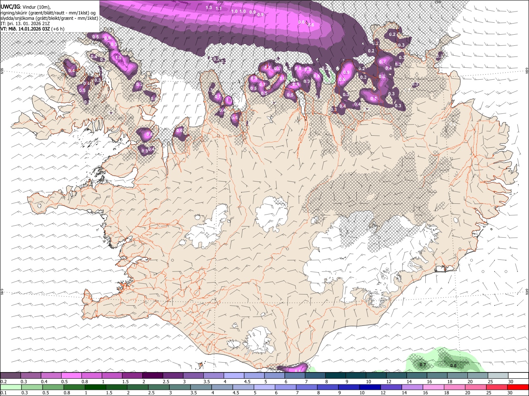Click the lavender 4 swatch on the upper scale

[234, 376]
